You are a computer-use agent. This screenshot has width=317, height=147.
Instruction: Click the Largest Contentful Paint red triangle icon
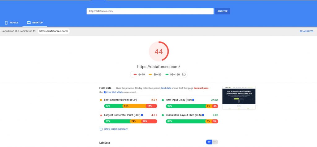point(101,115)
